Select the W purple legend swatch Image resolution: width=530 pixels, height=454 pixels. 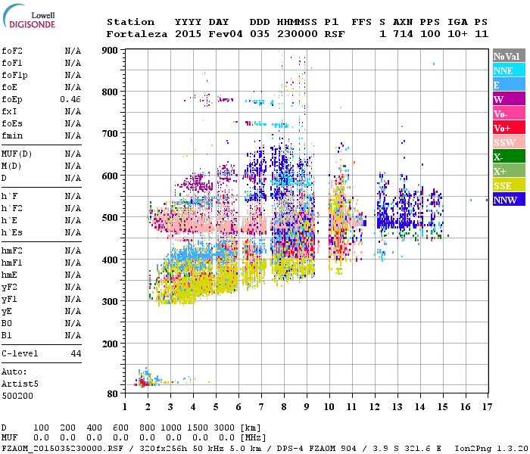click(x=509, y=99)
